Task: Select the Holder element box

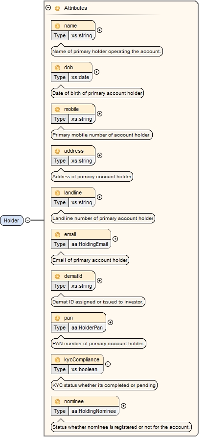Action: point(12,220)
